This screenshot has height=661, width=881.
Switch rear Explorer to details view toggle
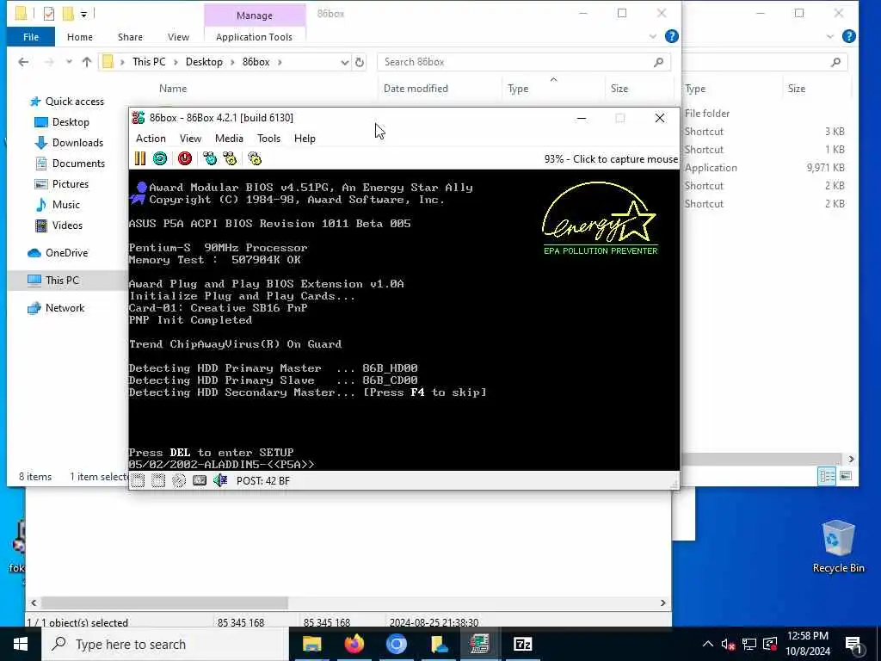click(x=827, y=477)
